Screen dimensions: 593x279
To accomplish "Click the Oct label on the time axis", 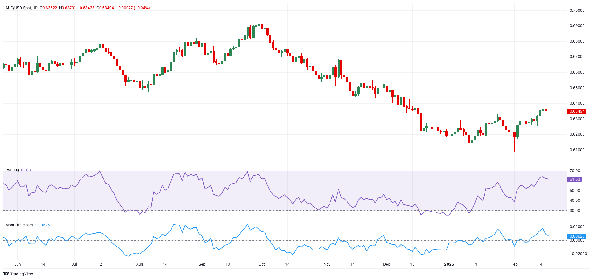I will [262, 264].
